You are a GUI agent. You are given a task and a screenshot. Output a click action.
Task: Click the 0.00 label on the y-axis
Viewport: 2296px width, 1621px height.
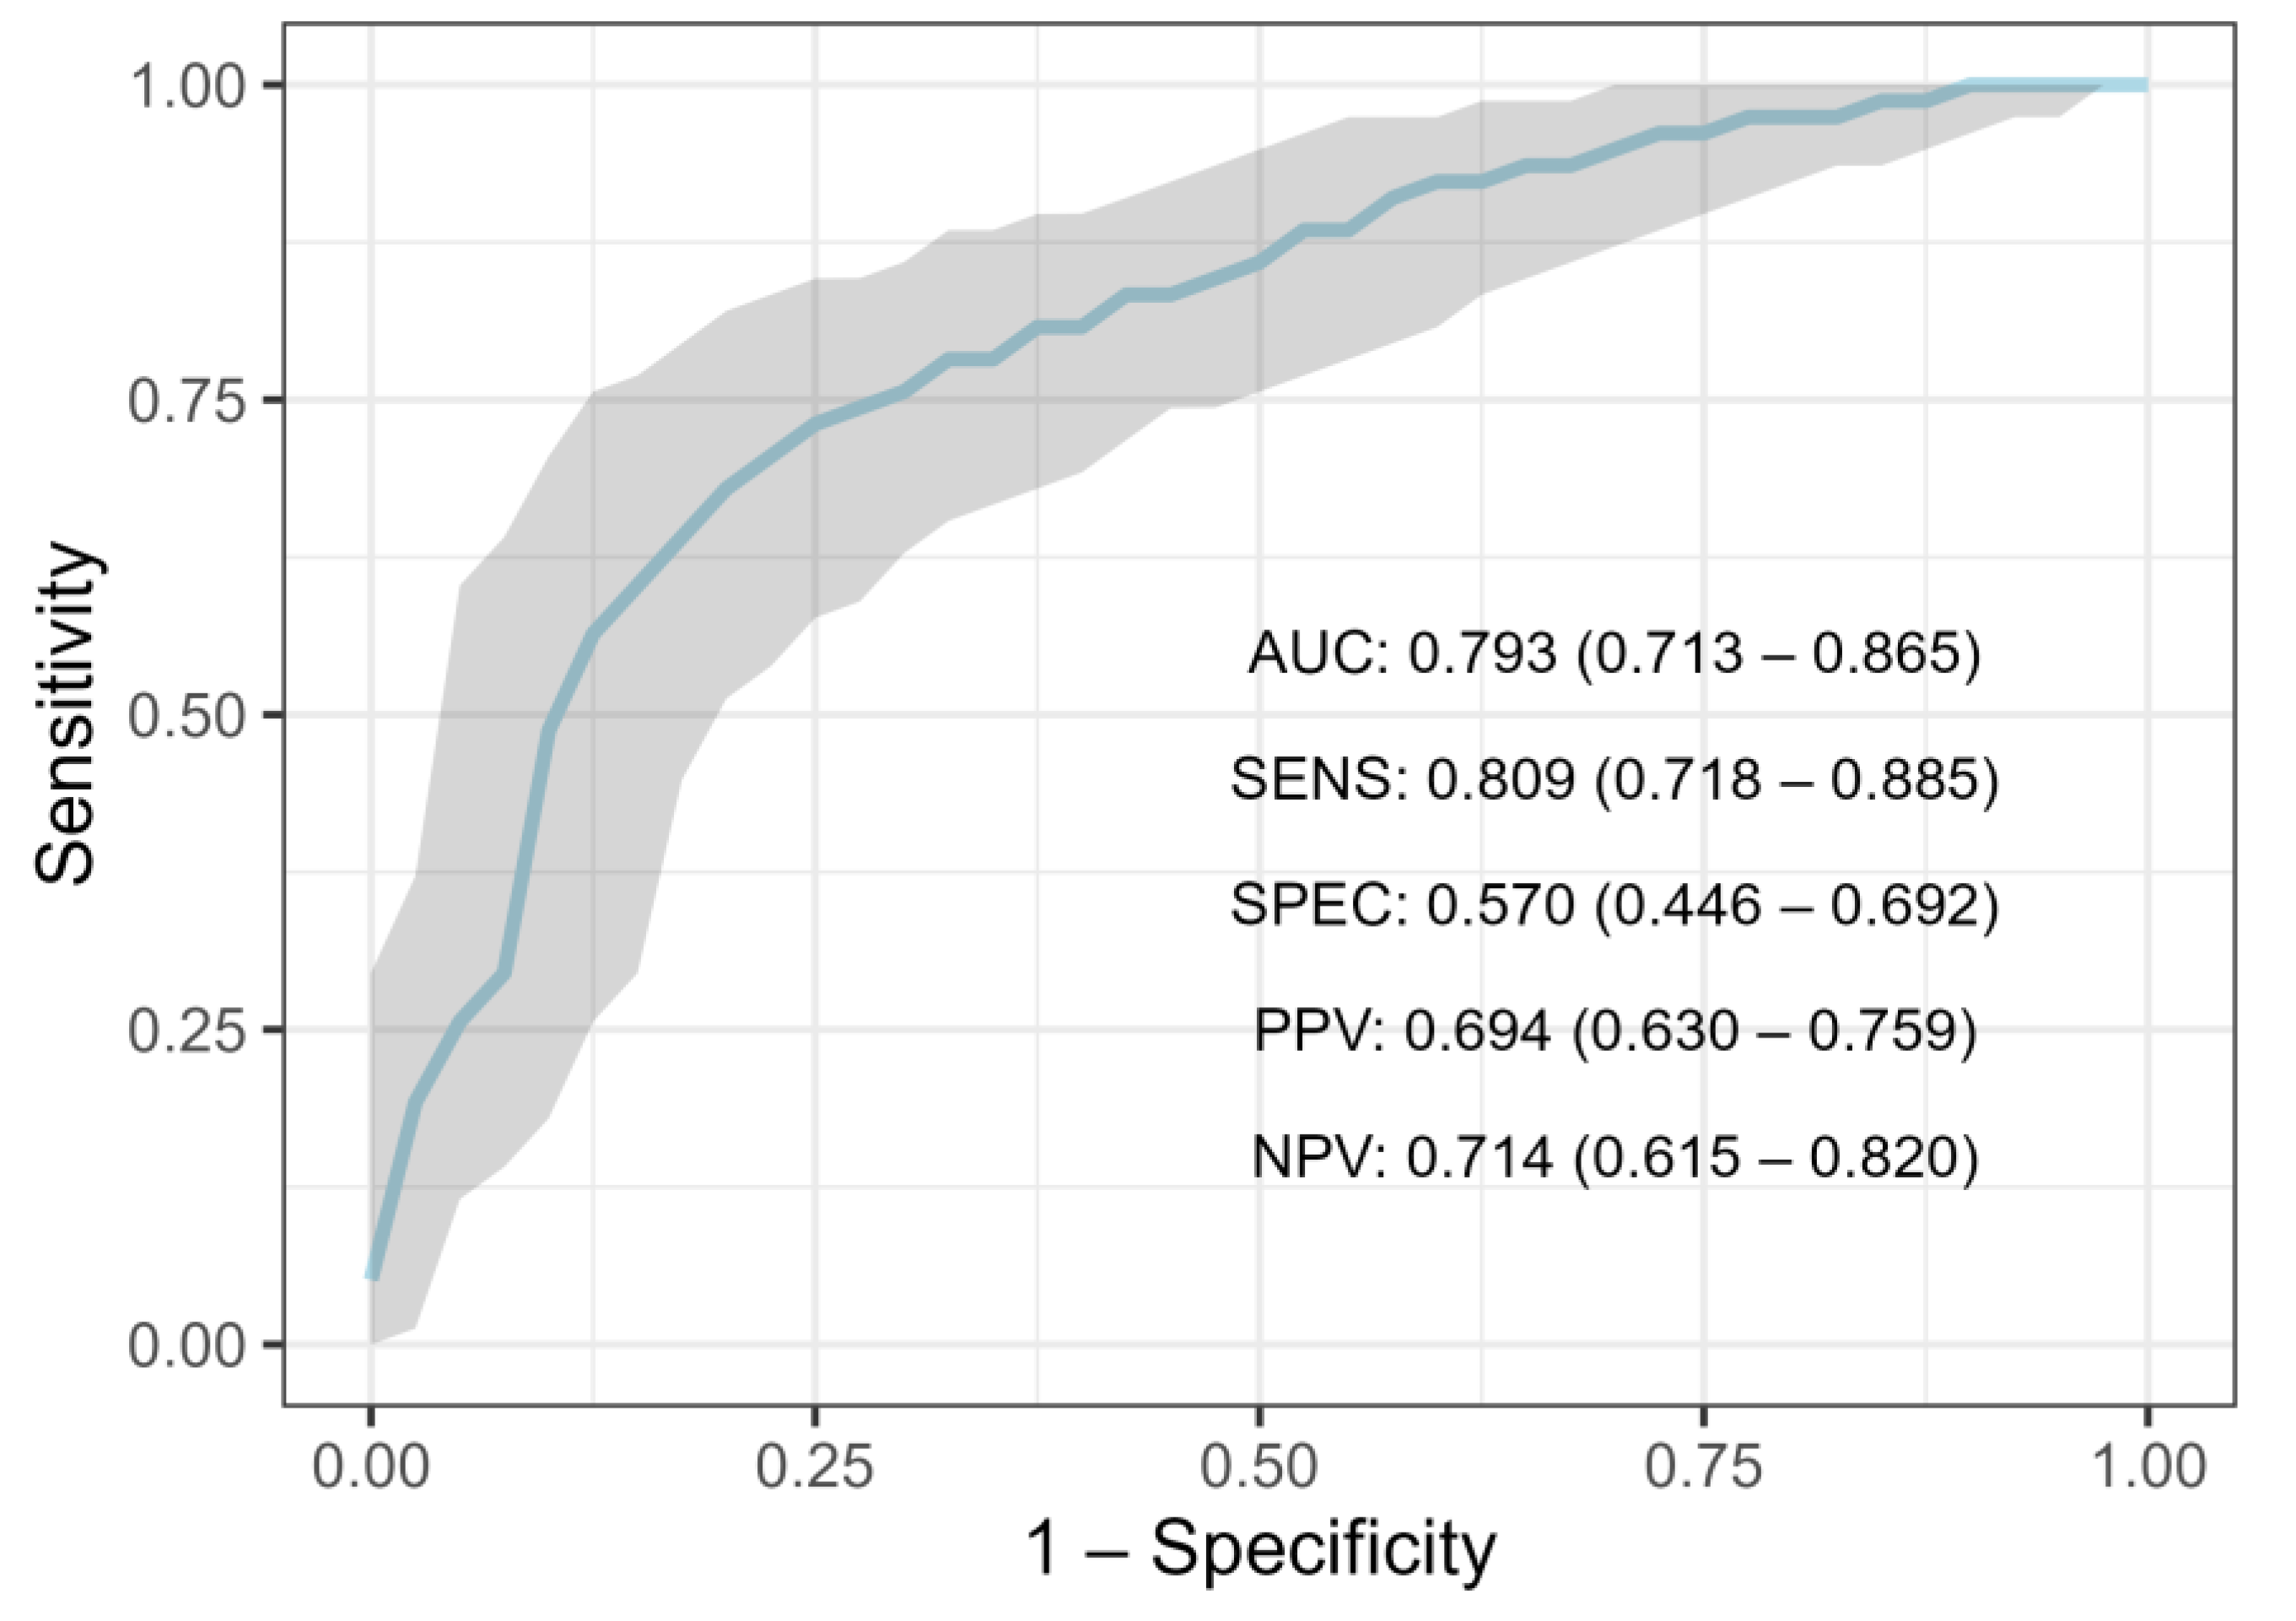point(187,1345)
